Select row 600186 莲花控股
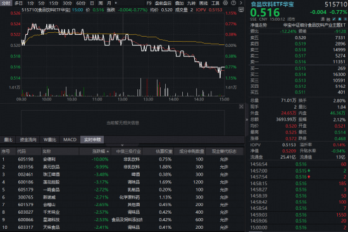Image resolution: width=348 pixels, height=232 pixels. [x=122, y=182]
